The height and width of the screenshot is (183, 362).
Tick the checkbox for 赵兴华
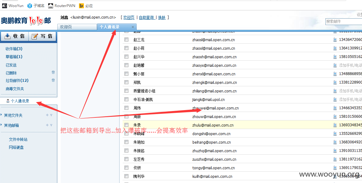126,56
